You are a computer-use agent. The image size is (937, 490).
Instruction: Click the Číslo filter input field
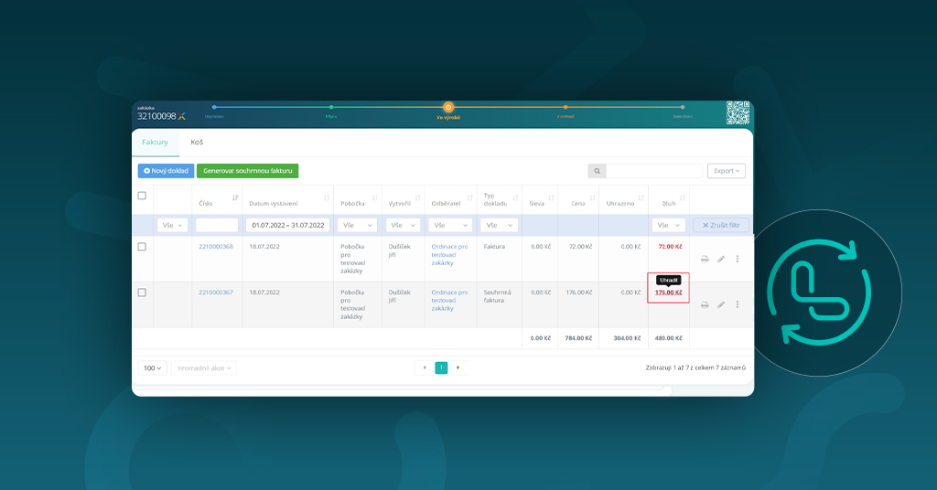click(217, 225)
